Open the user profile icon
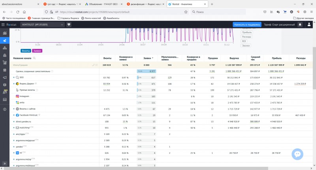The height and width of the screenshot is (170, 316). [309, 24]
